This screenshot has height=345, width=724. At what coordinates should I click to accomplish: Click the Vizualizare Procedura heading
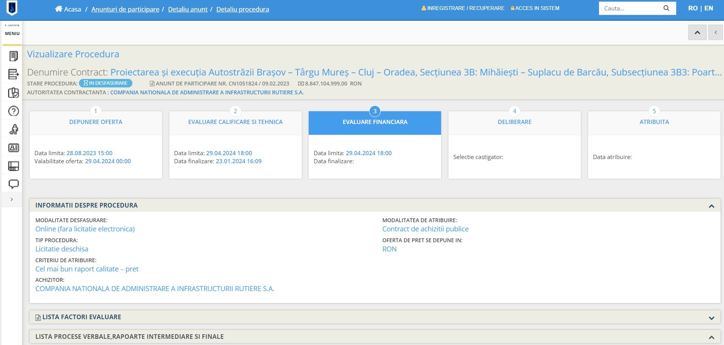click(x=73, y=54)
